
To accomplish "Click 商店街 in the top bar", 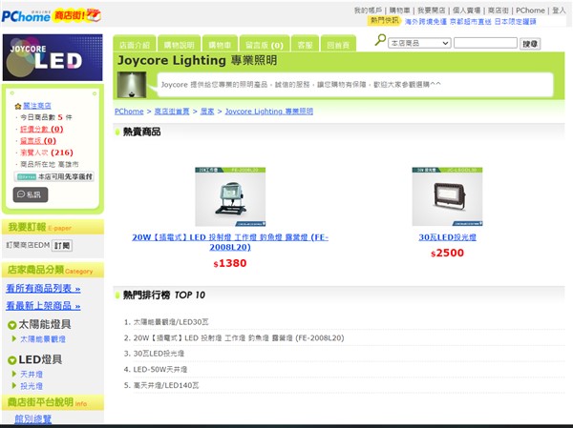I will (x=499, y=10).
